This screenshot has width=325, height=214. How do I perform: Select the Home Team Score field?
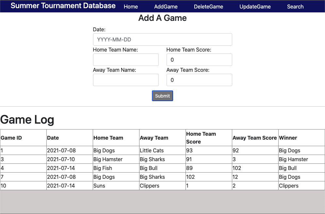[x=199, y=60]
